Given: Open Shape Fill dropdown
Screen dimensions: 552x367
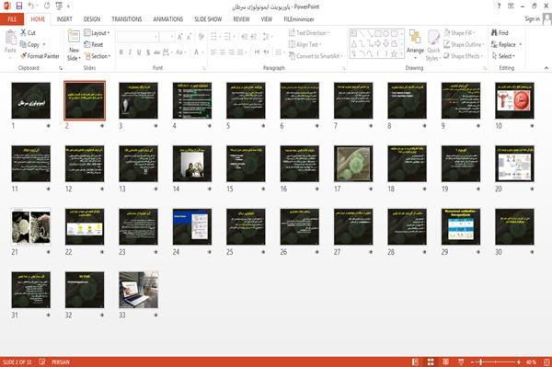Looking at the screenshot, I should [459, 33].
